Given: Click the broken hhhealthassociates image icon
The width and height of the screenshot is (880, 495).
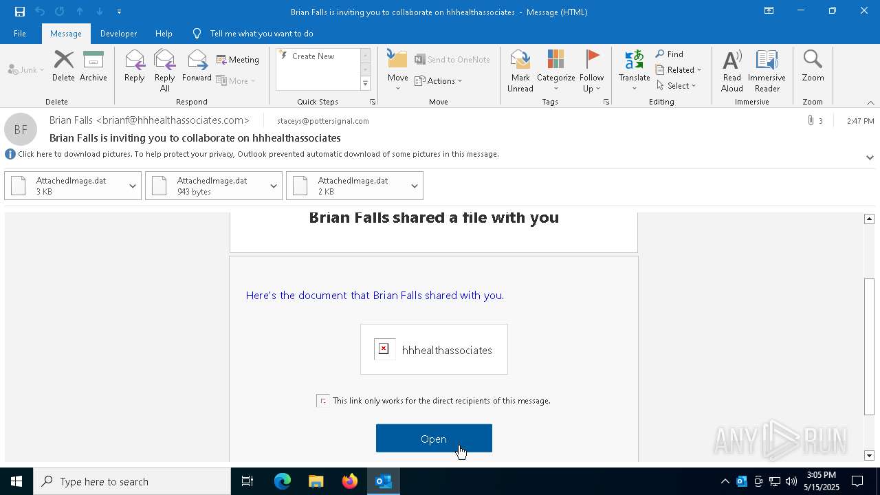Looking at the screenshot, I should [384, 349].
